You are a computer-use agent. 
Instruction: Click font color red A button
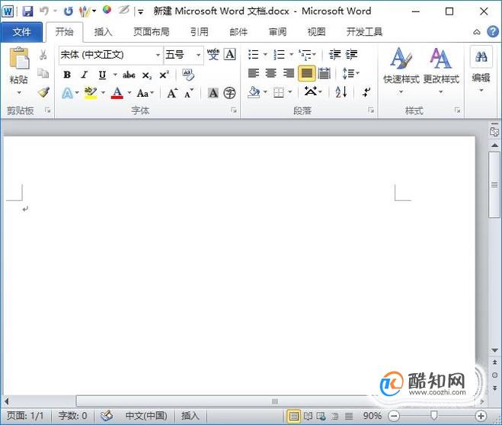point(117,93)
